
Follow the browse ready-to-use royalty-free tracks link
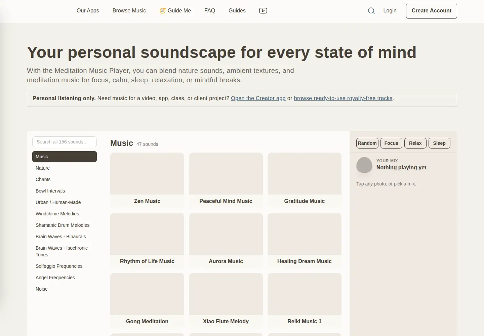pyautogui.click(x=343, y=98)
